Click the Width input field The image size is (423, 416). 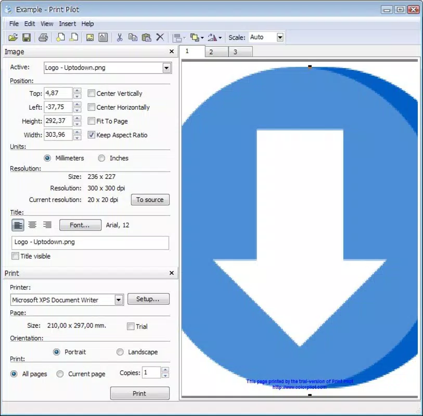[58, 135]
